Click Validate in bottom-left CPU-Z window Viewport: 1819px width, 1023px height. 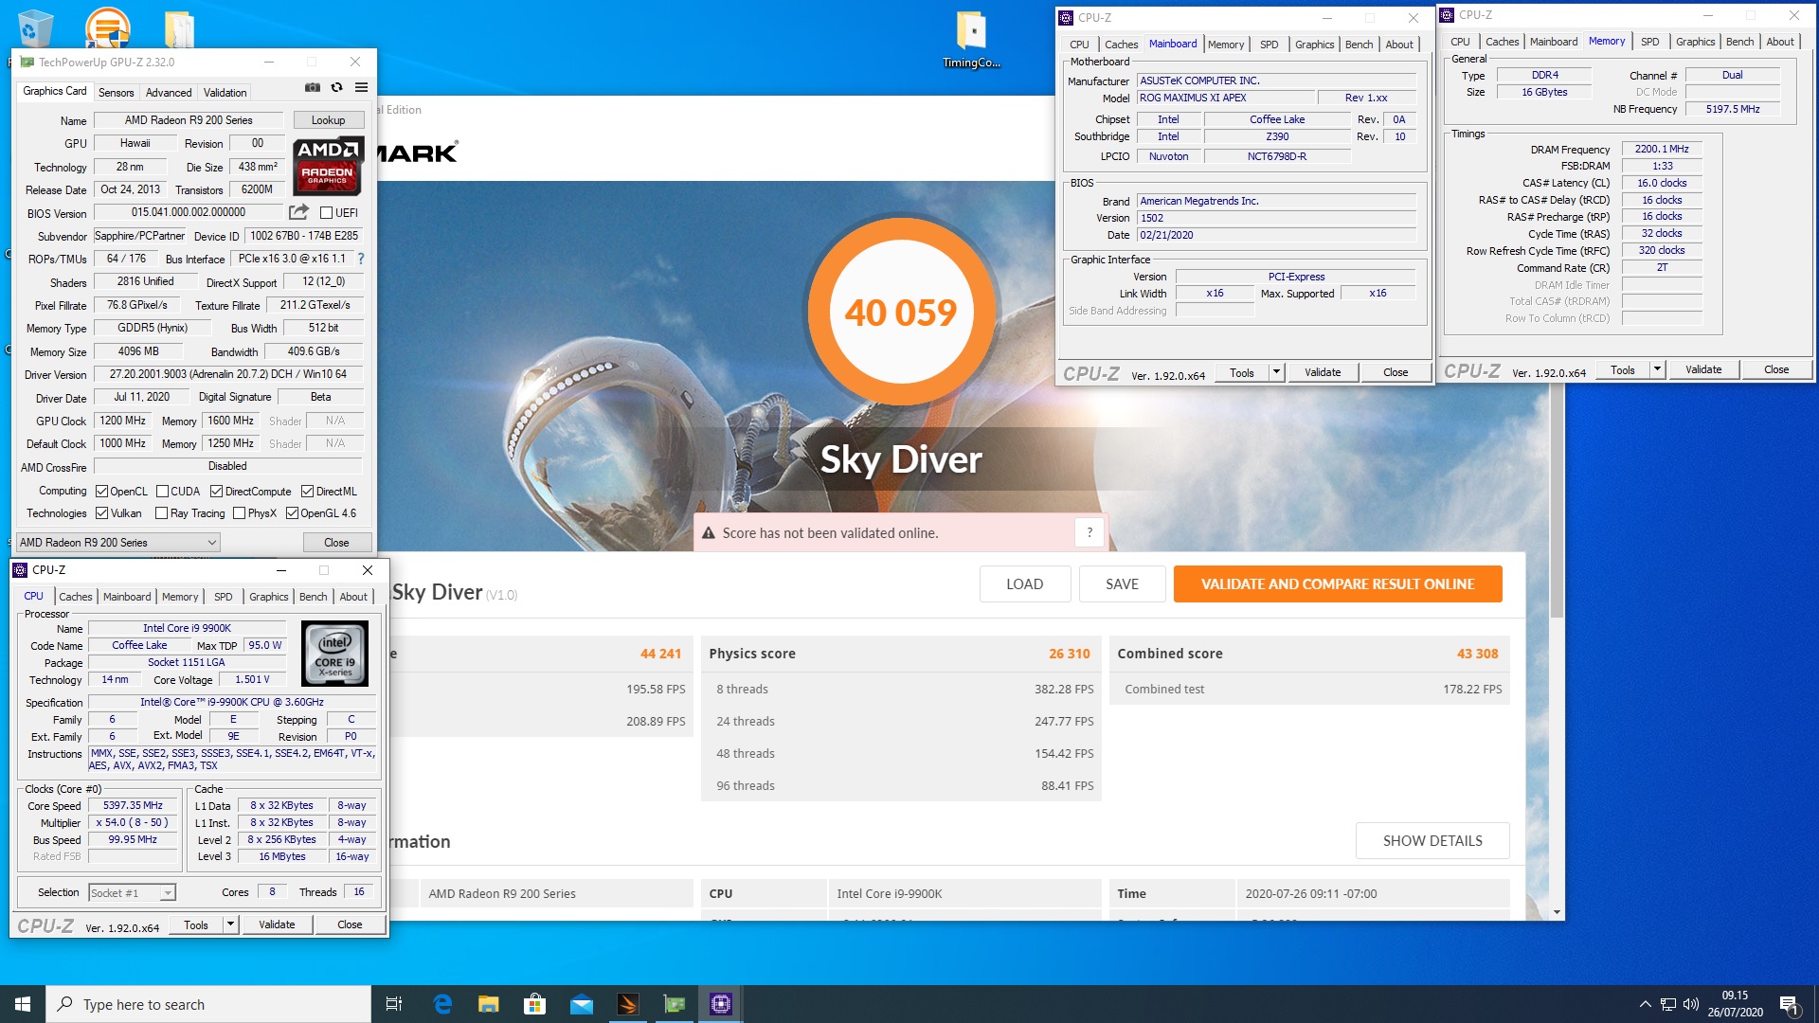coord(277,924)
